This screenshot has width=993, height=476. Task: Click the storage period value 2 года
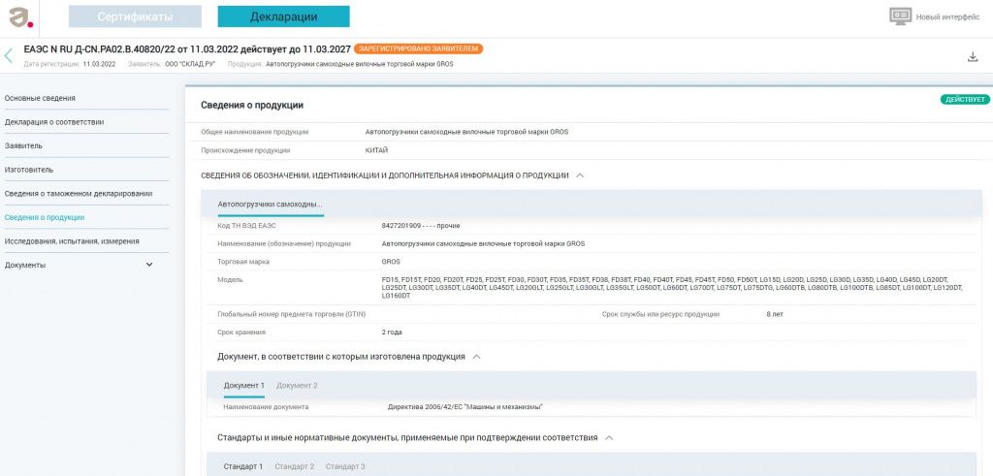[x=392, y=333]
